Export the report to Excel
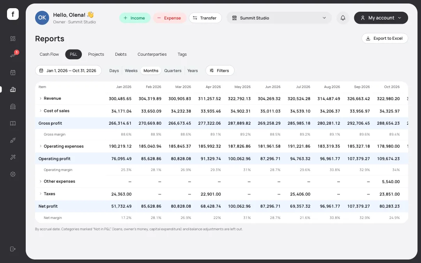Image resolution: width=421 pixels, height=263 pixels. [385, 38]
